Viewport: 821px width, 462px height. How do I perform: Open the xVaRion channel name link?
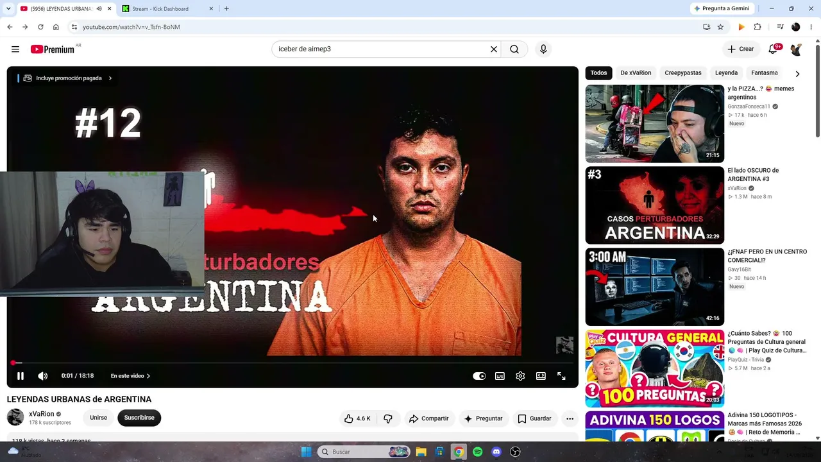[41, 414]
